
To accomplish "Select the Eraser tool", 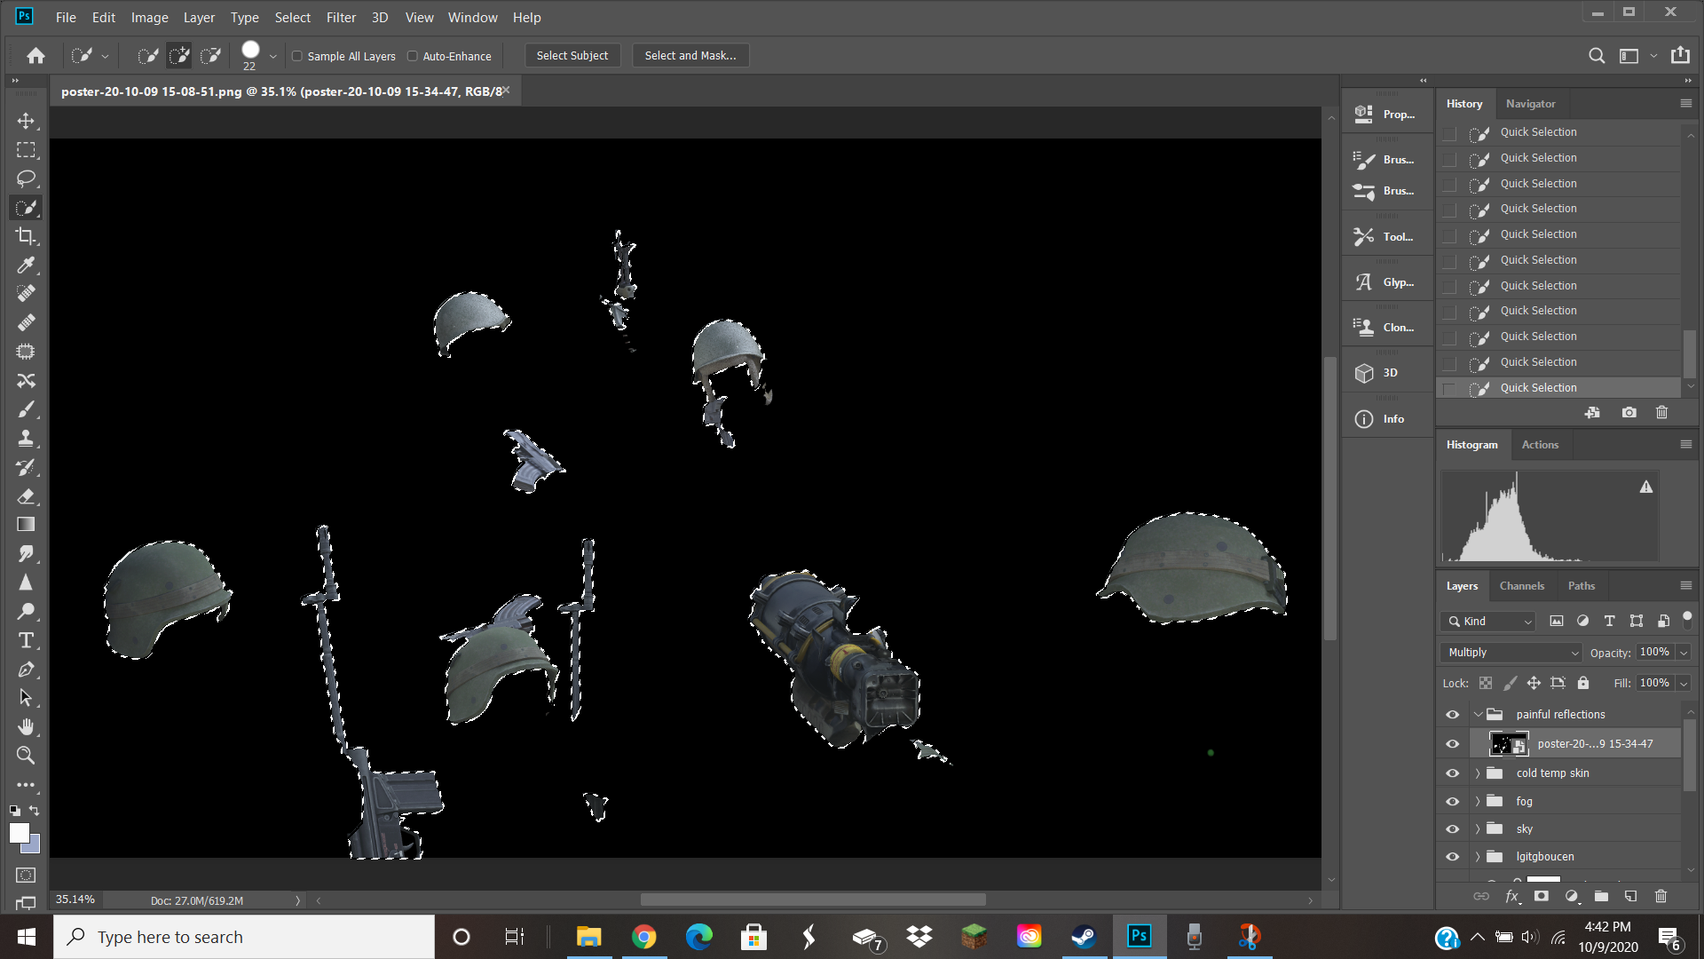I will click(26, 496).
